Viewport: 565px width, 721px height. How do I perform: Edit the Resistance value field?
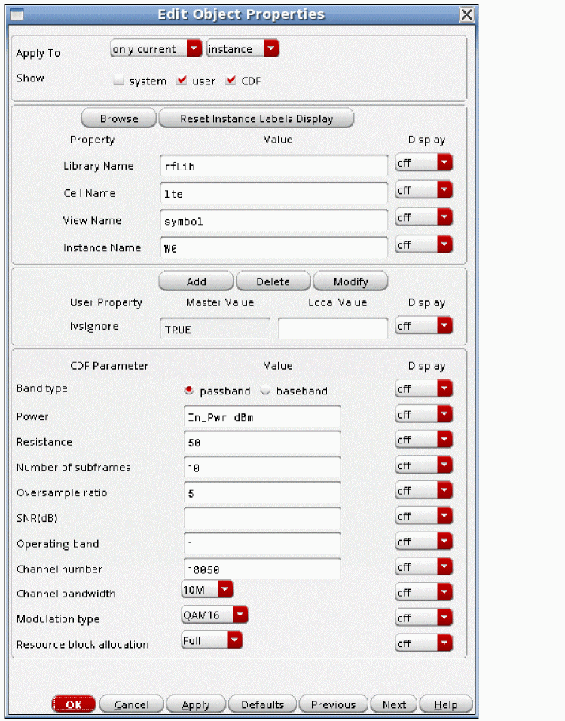(262, 442)
